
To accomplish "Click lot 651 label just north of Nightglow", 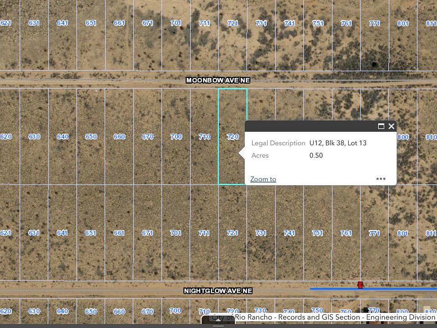I will point(90,233).
